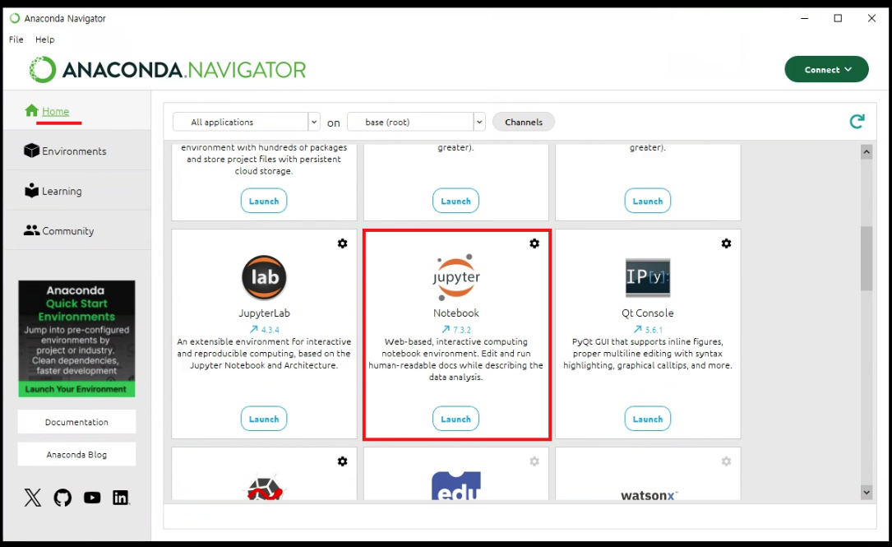The image size is (892, 547).
Task: Click the Environments cube icon
Action: 31,151
